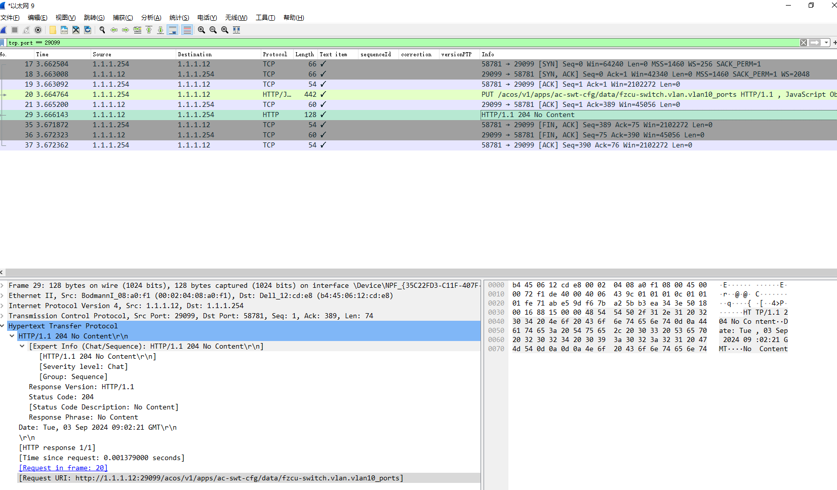Sort by the Source column header
The height and width of the screenshot is (490, 837).
point(133,54)
